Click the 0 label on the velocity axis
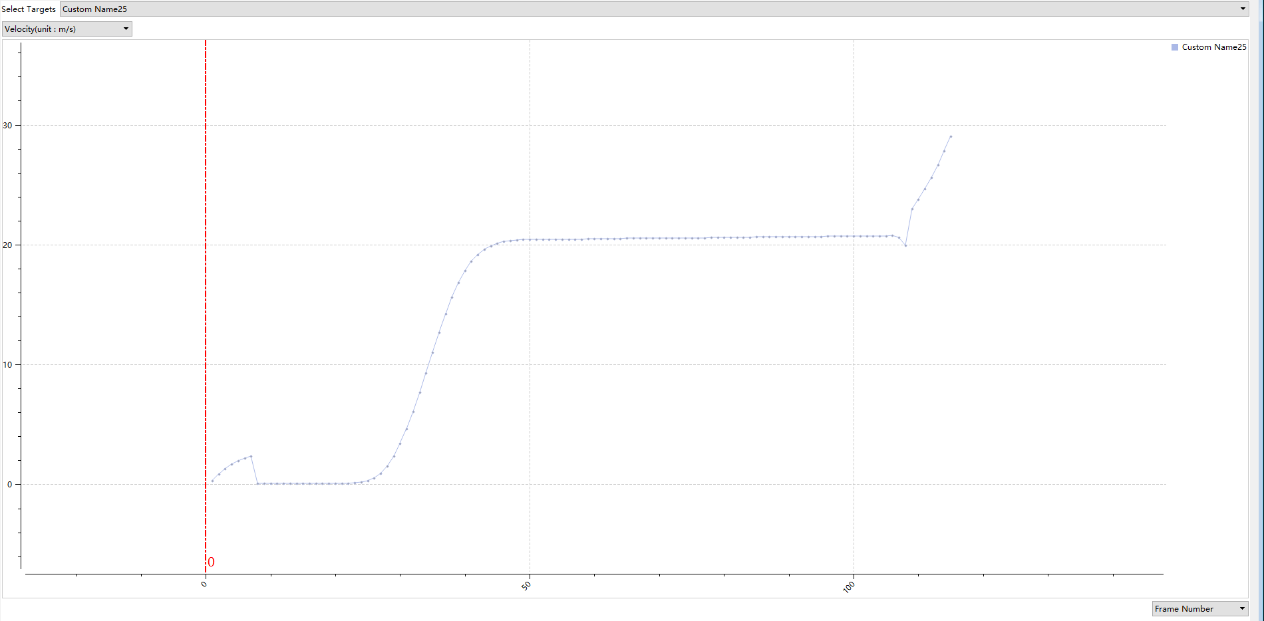The image size is (1264, 621). click(x=9, y=485)
